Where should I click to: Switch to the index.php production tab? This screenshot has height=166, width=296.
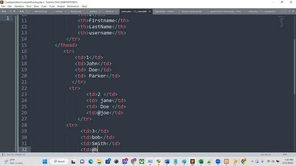click(x=262, y=12)
